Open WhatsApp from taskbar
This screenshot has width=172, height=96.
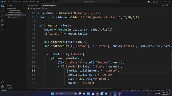pyautogui.click(x=102, y=94)
